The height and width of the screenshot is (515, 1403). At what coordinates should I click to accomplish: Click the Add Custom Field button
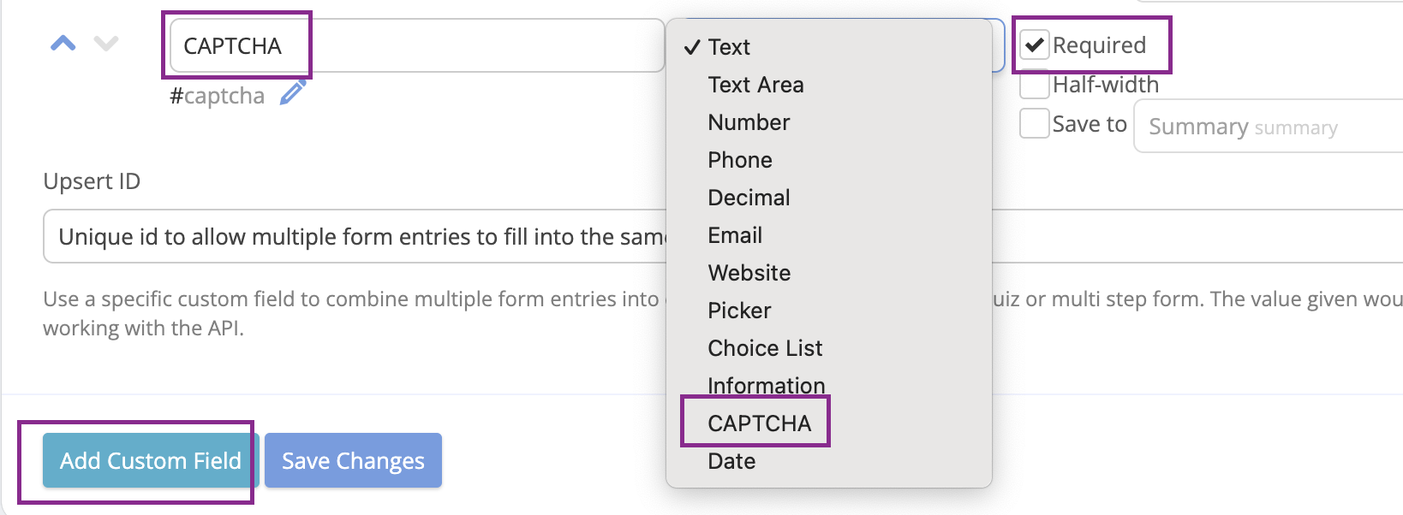pos(151,460)
